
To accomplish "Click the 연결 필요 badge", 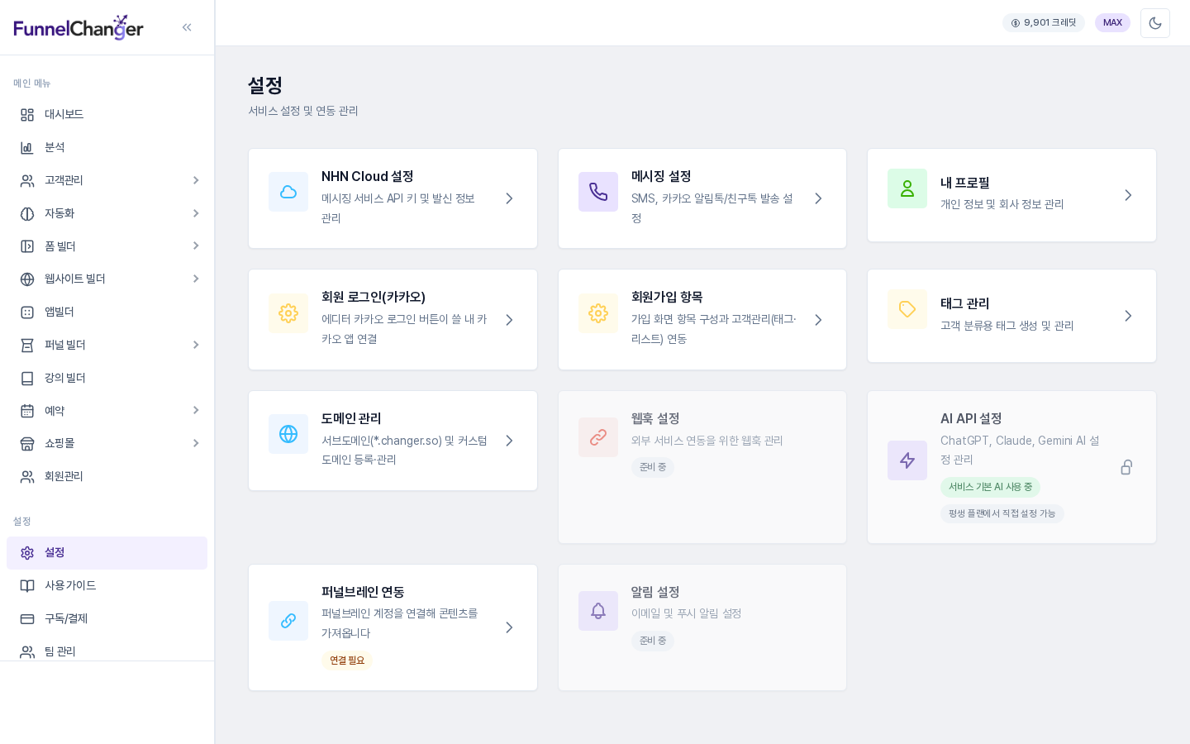I will [x=347, y=661].
